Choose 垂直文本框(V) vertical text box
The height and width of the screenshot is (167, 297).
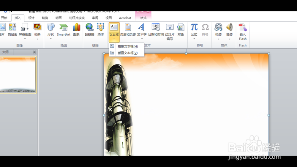point(127,53)
